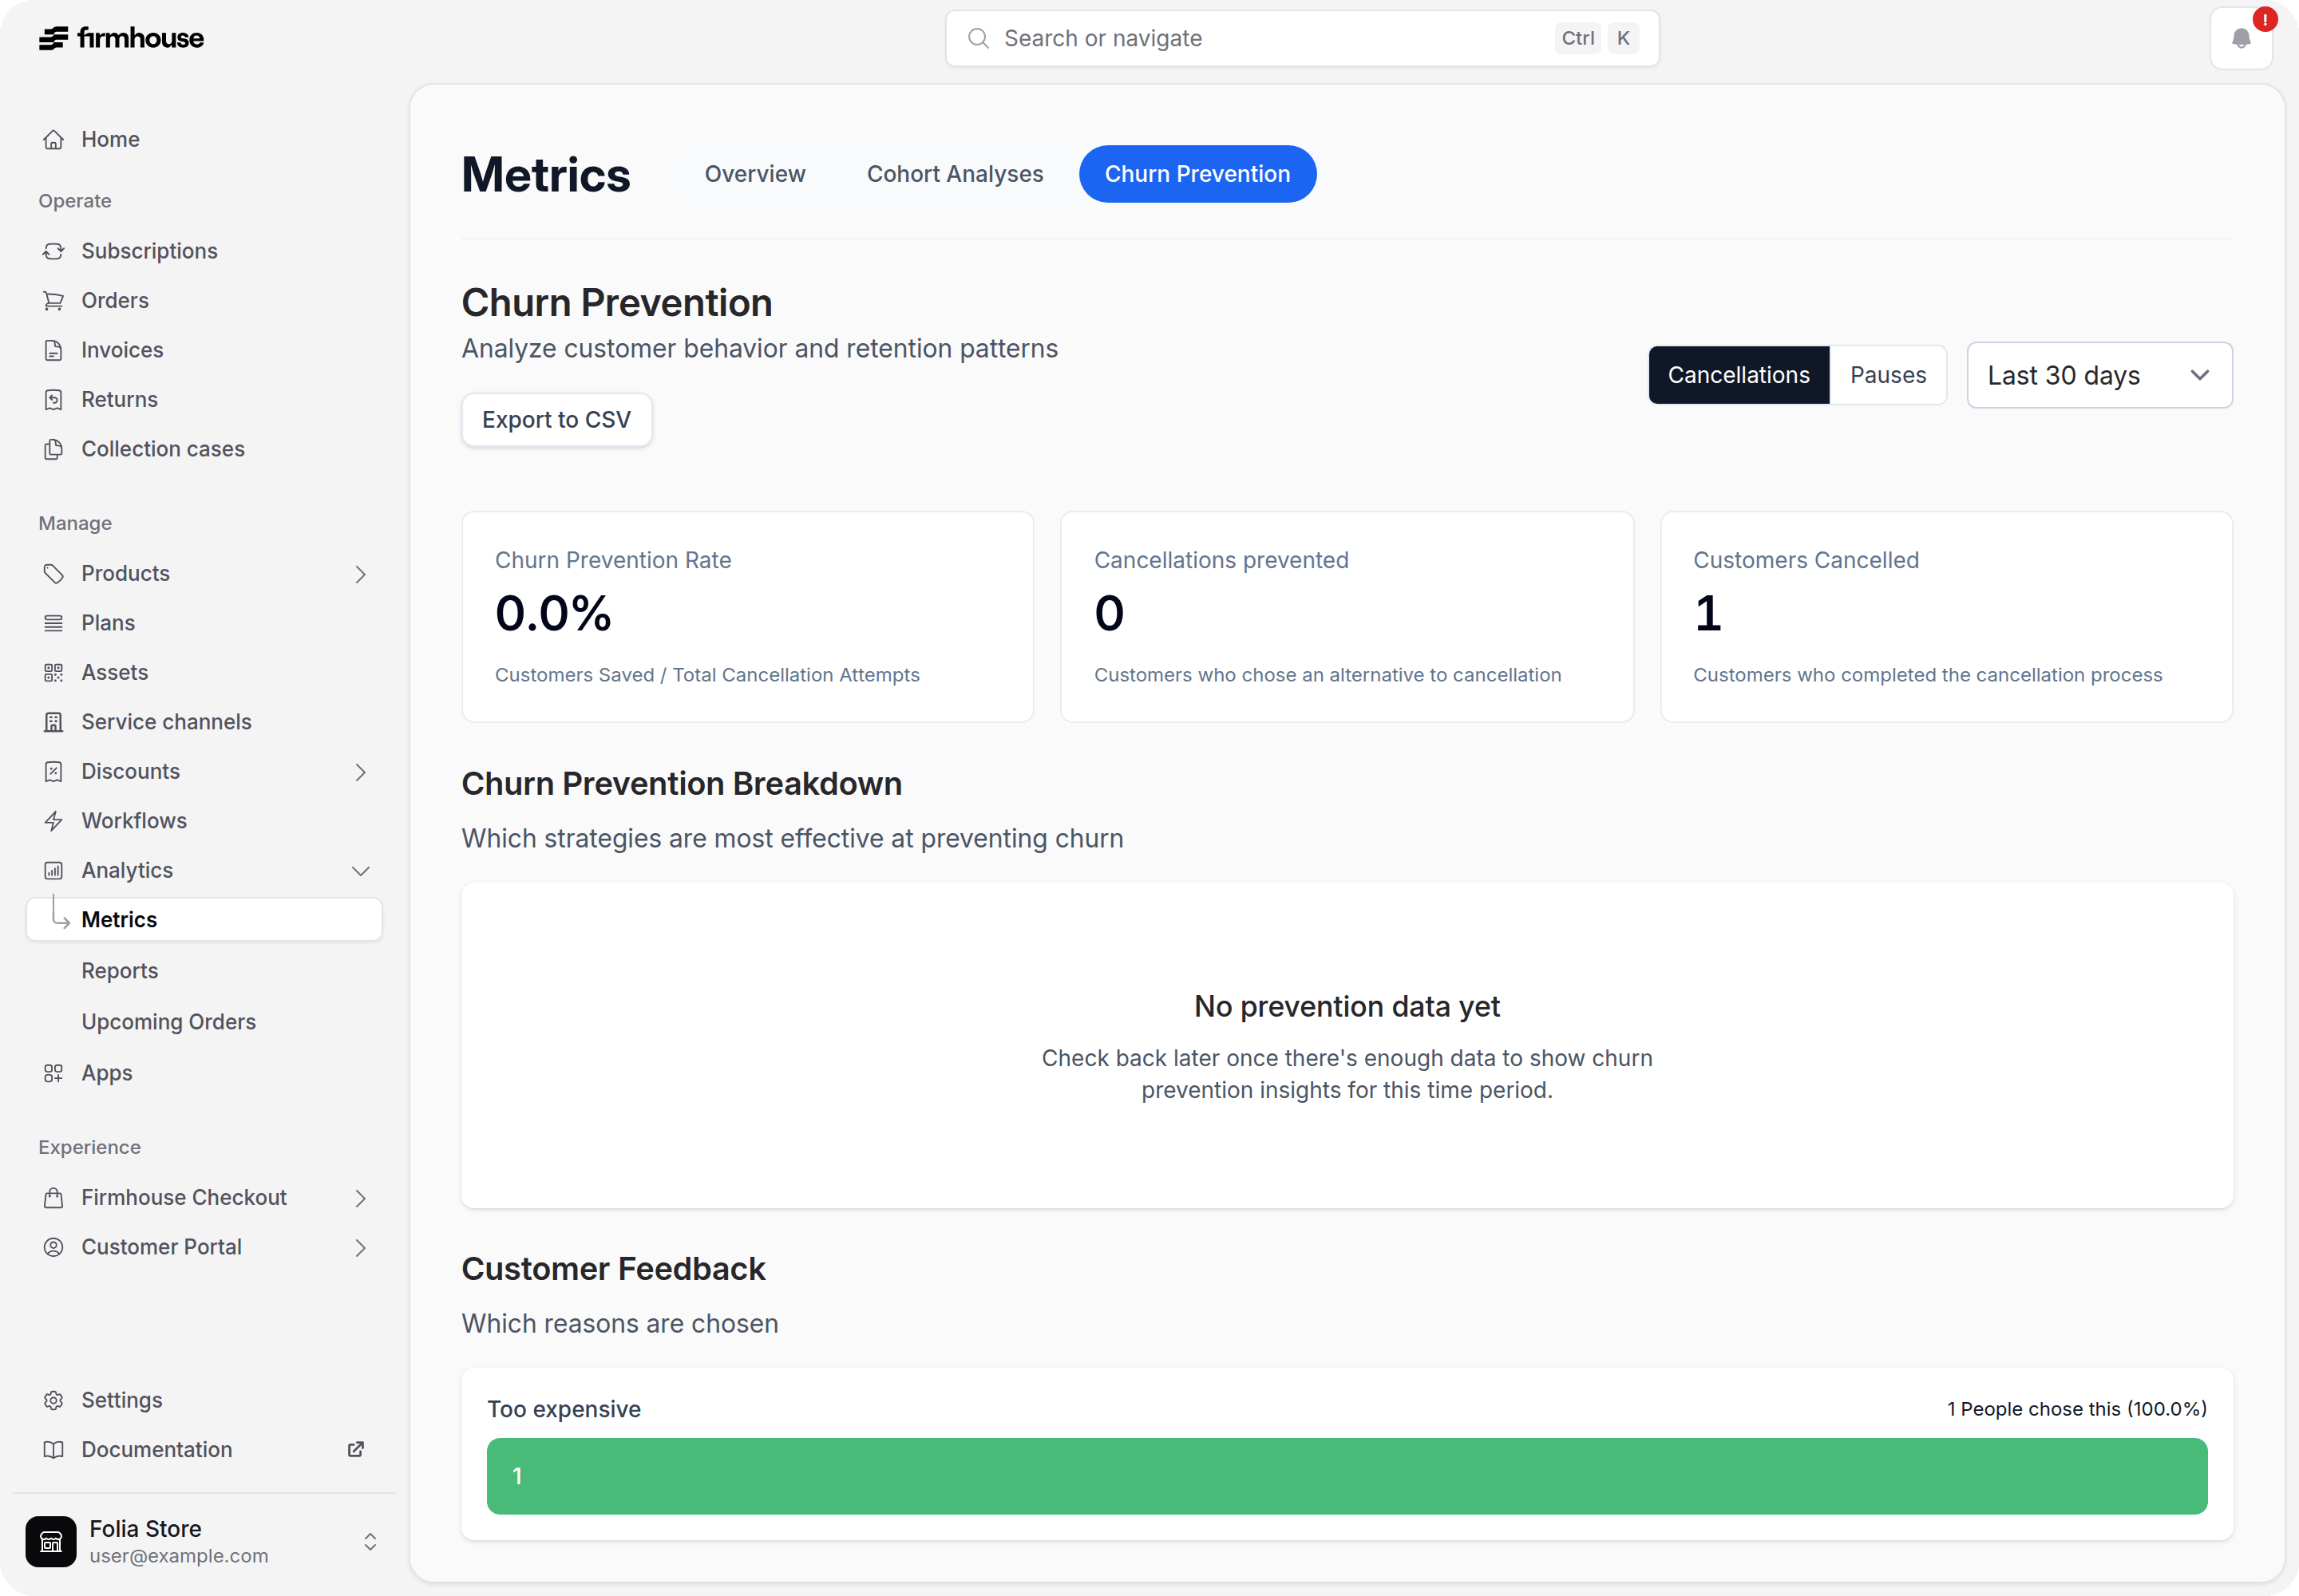Click the Analytics chart icon
The height and width of the screenshot is (1596, 2299).
coord(54,870)
